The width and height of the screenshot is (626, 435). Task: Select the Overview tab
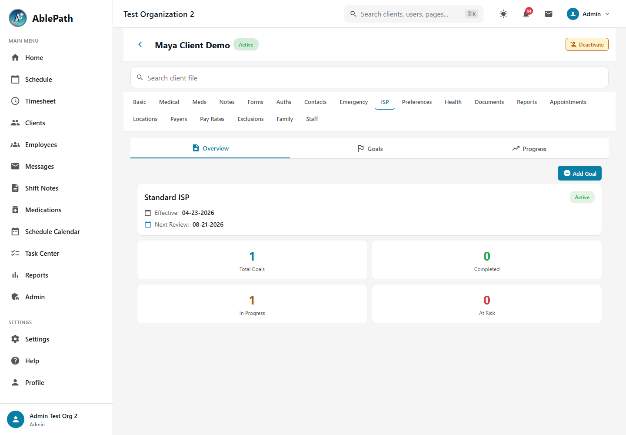tap(210, 148)
